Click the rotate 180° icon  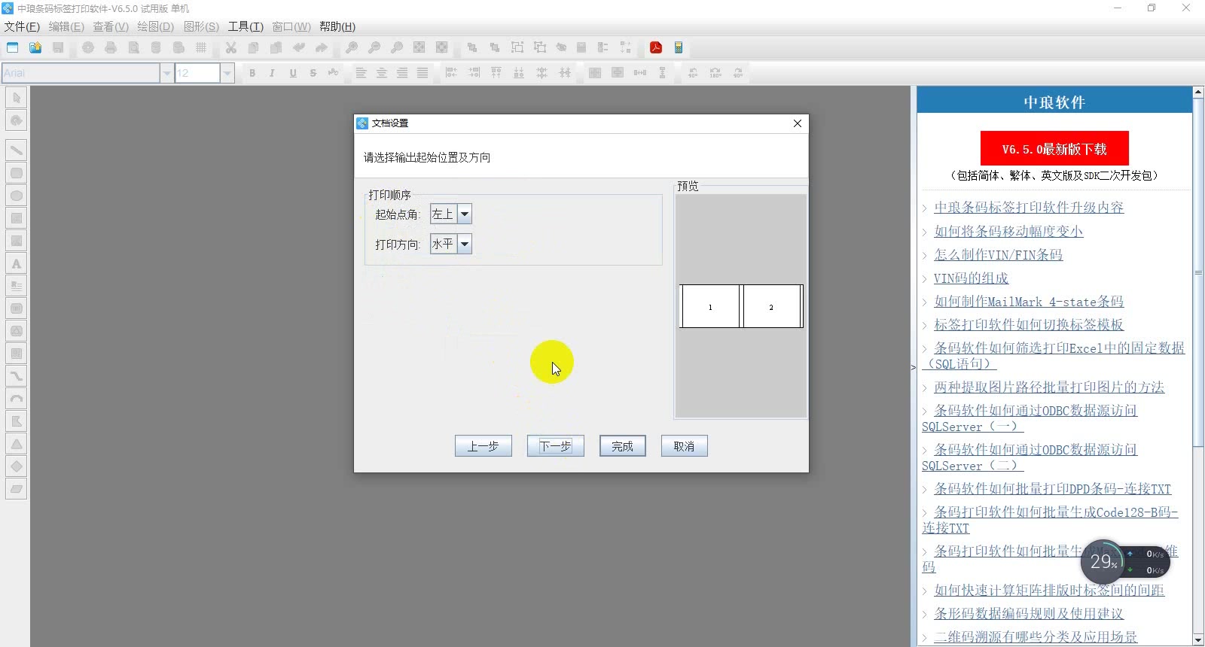(x=715, y=73)
